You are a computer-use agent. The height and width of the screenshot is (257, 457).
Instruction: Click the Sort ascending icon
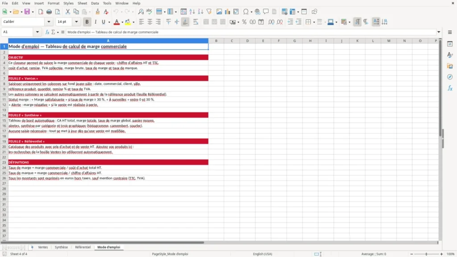pos(192,12)
